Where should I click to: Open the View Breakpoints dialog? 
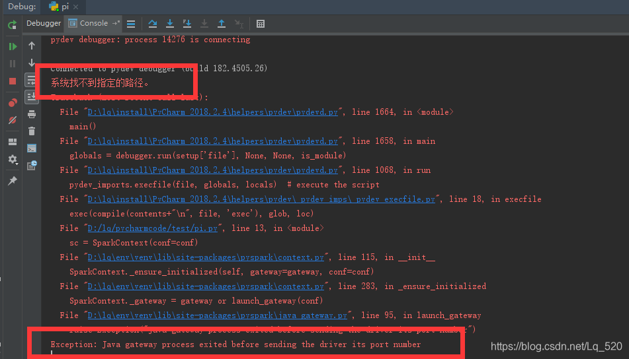pyautogui.click(x=13, y=103)
